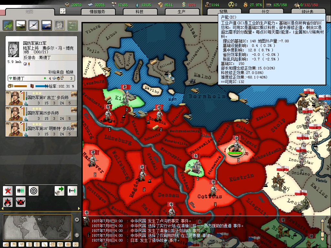The height and width of the screenshot is (248, 331).
Task: Click the split unit button with two soldiers
Action: [72, 191]
